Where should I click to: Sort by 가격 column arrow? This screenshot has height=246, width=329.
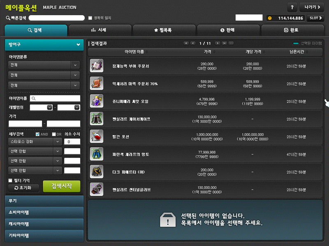pyautogui.click(x=214, y=52)
